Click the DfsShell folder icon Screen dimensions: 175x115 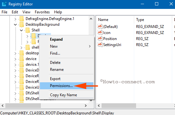22,93
